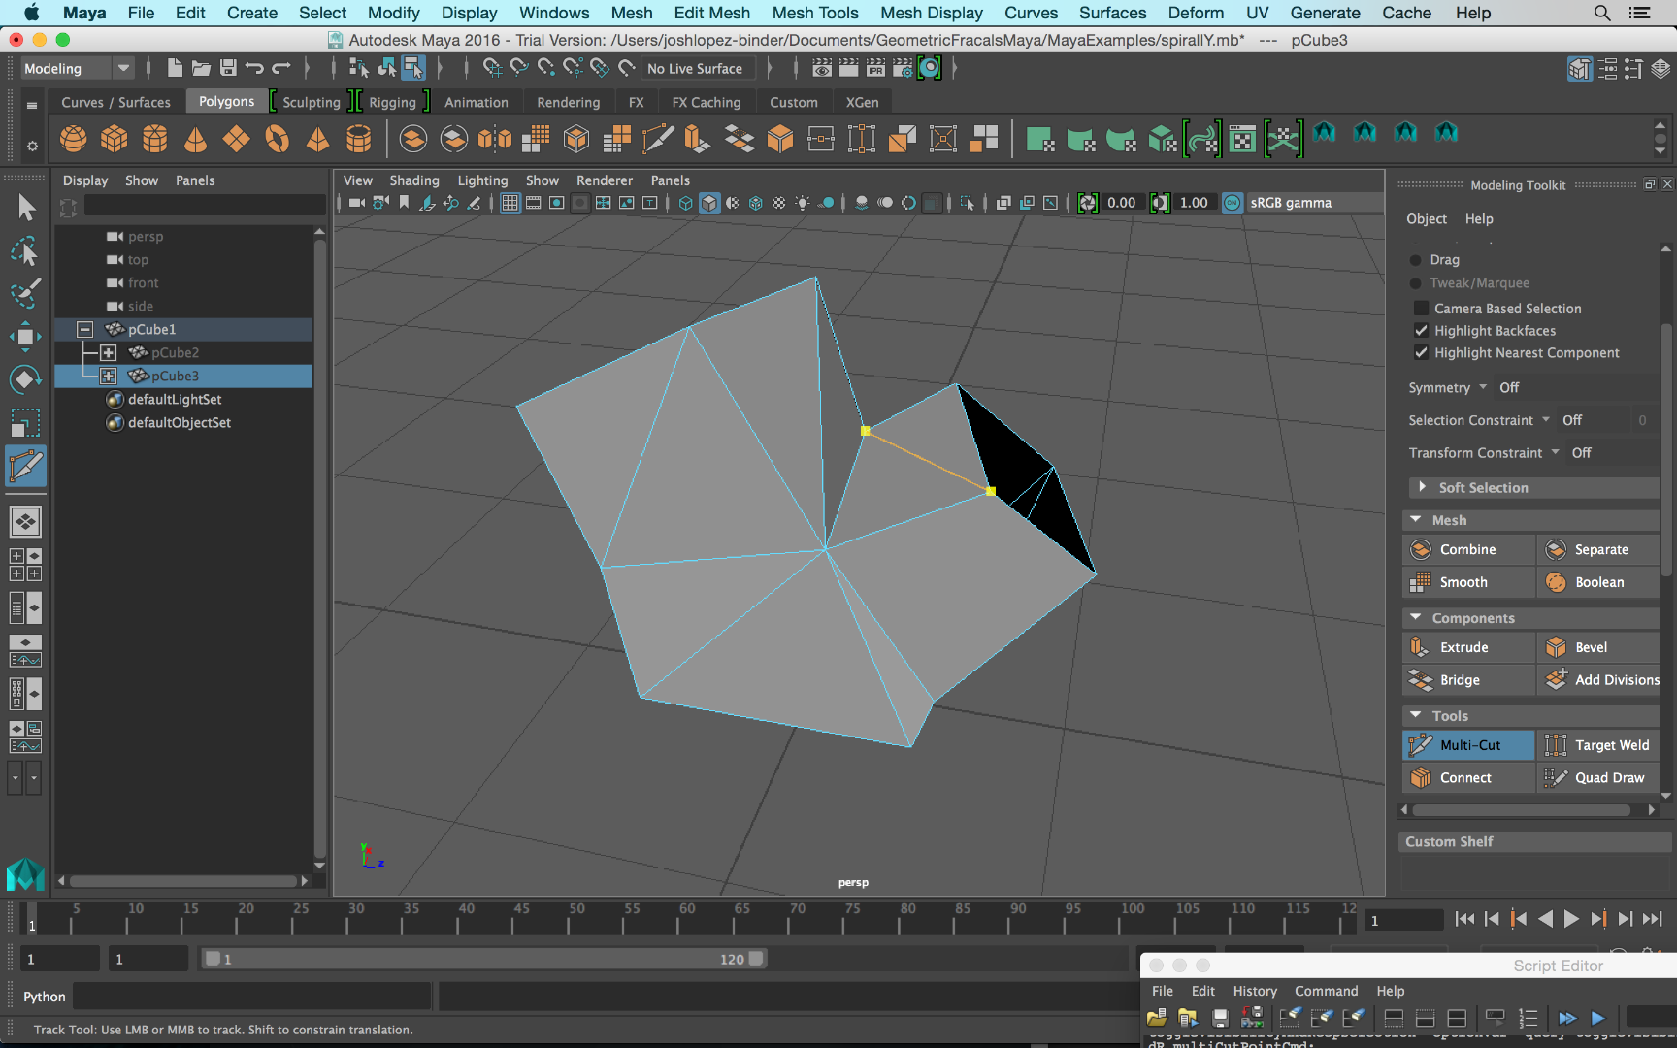Expand the Soft Selection section

coord(1422,487)
